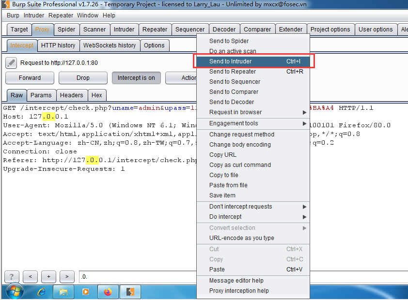Expand the 'Engagement tools' submenu
Viewport: 408px width, 300px height.
(253, 123)
